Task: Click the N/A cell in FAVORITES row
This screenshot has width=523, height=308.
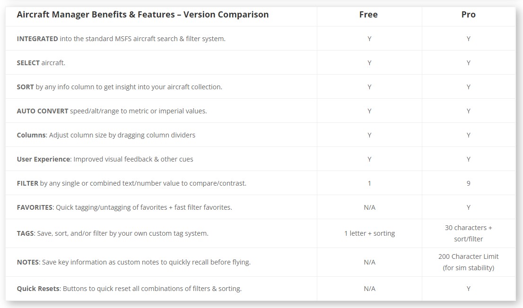Action: tap(369, 207)
